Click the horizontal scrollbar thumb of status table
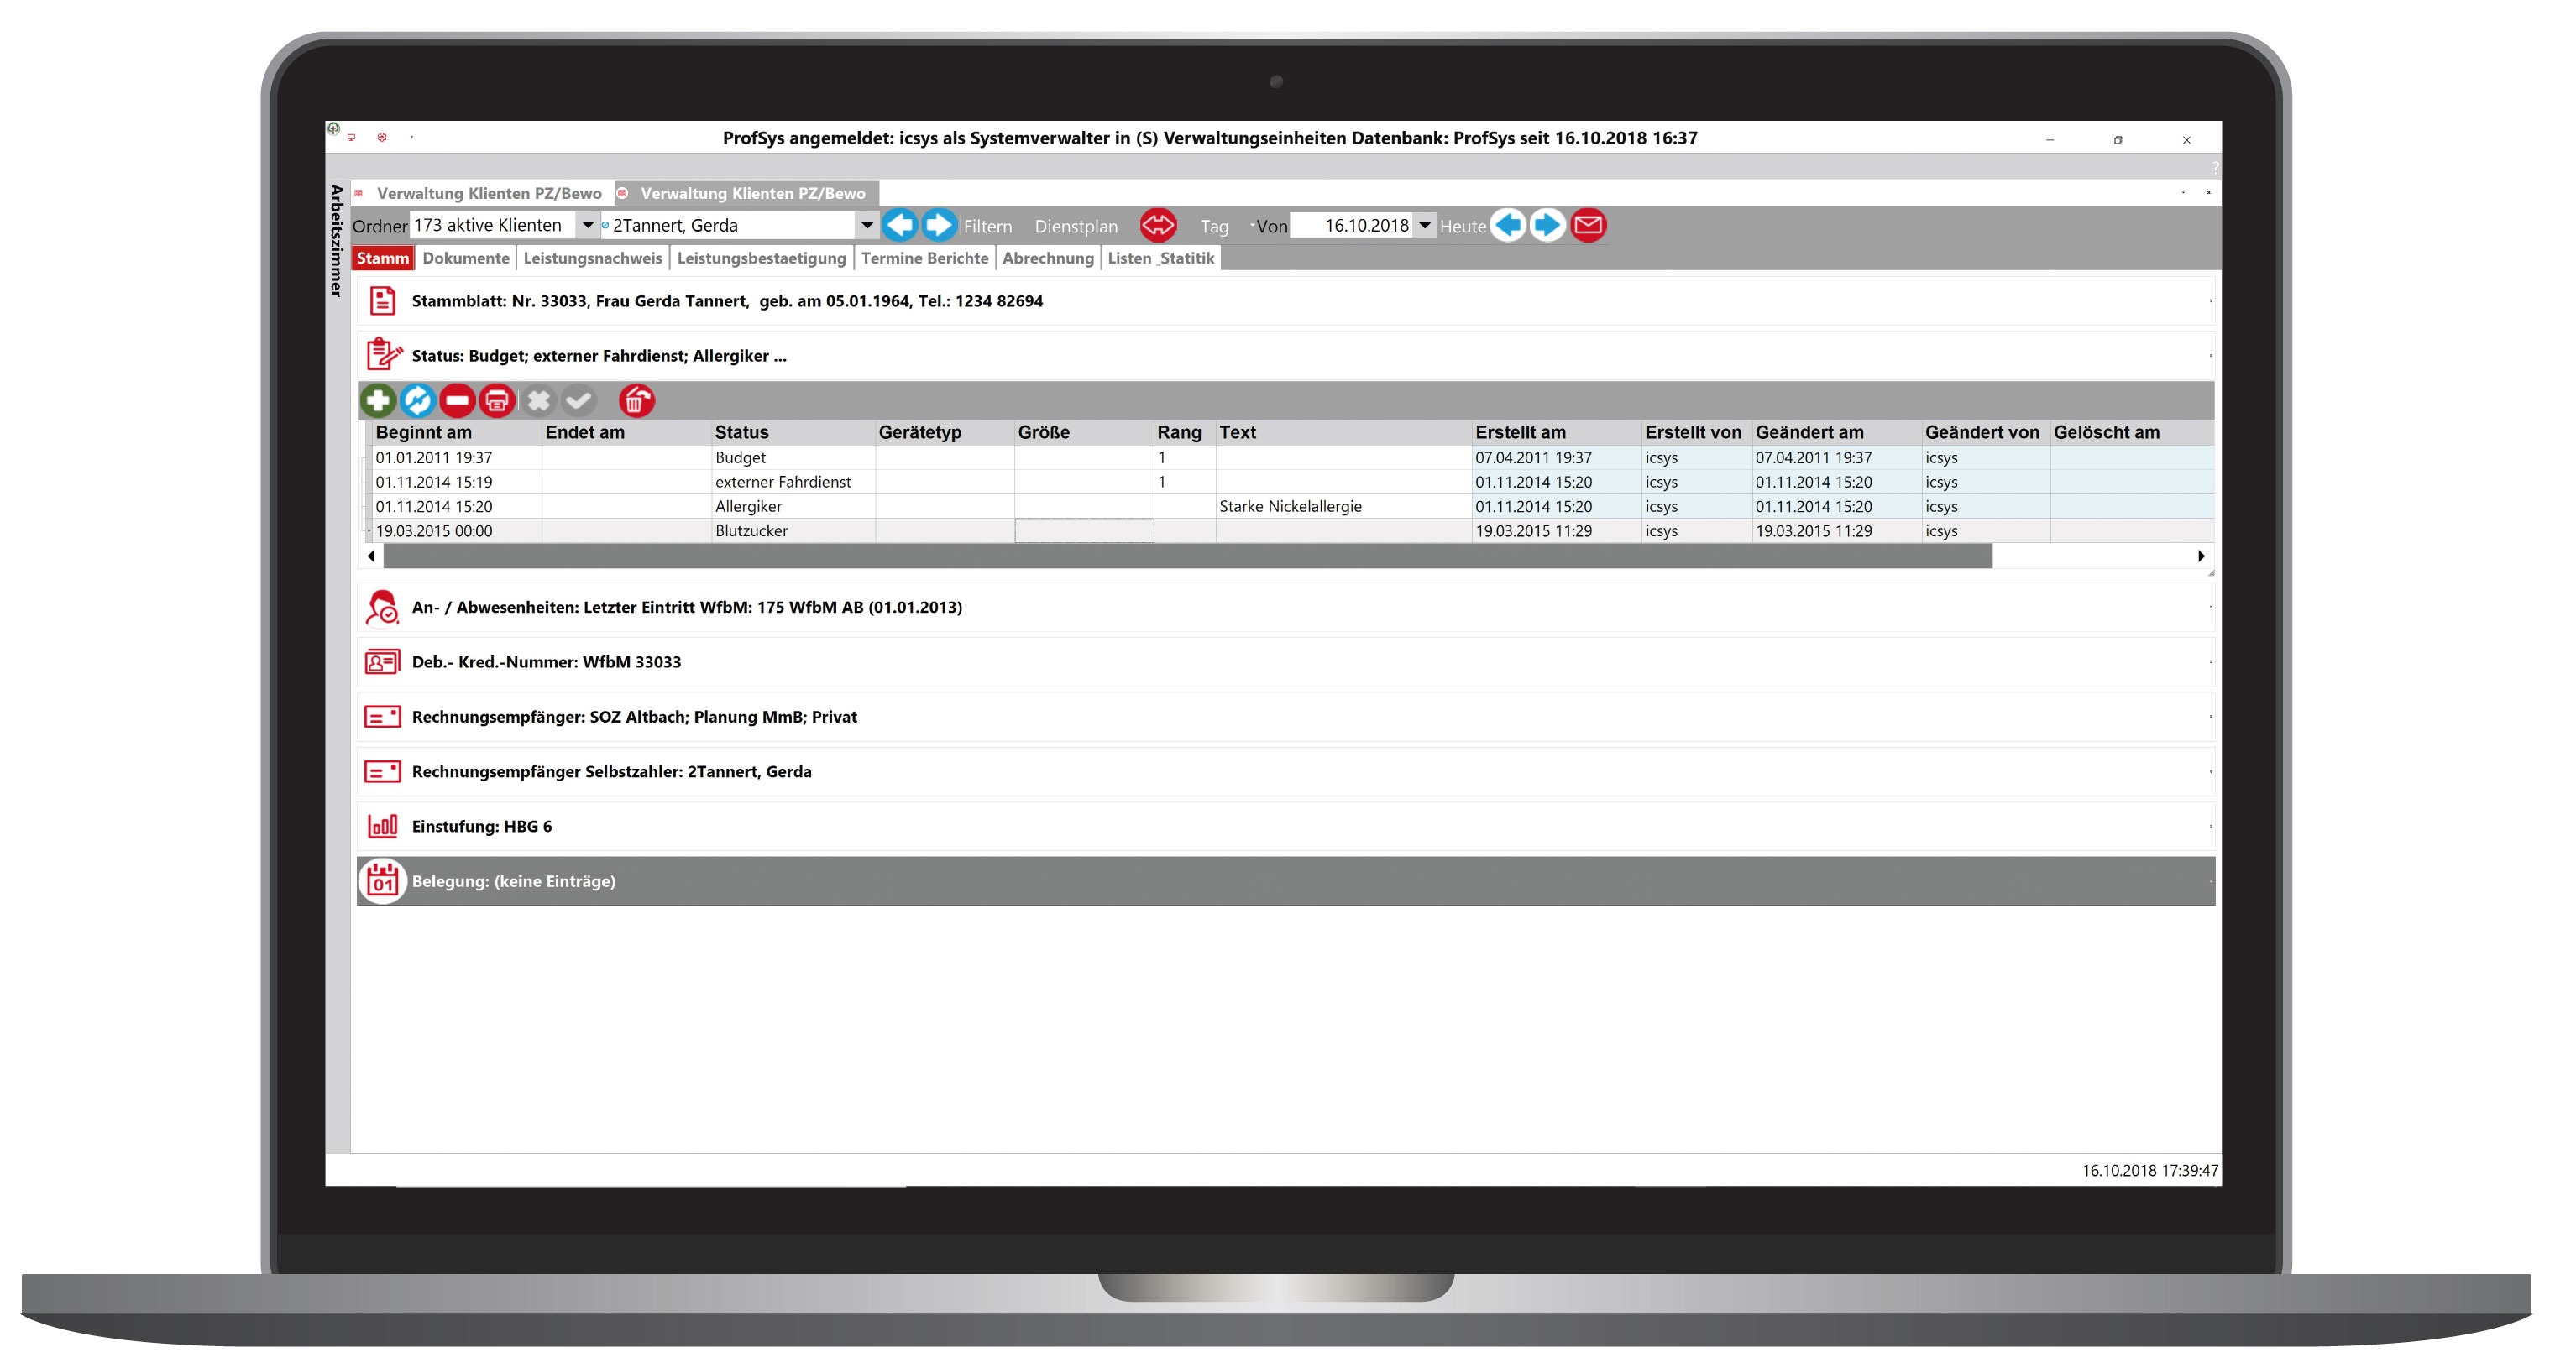 point(1188,556)
